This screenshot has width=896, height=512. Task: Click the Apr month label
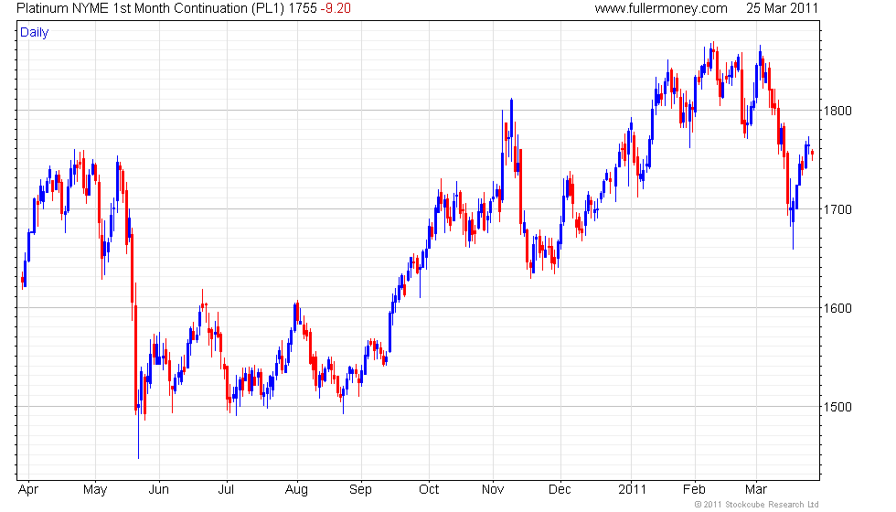28,490
